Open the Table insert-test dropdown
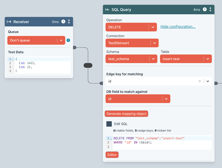The width and height of the screenshot is (222, 168). tap(207, 59)
